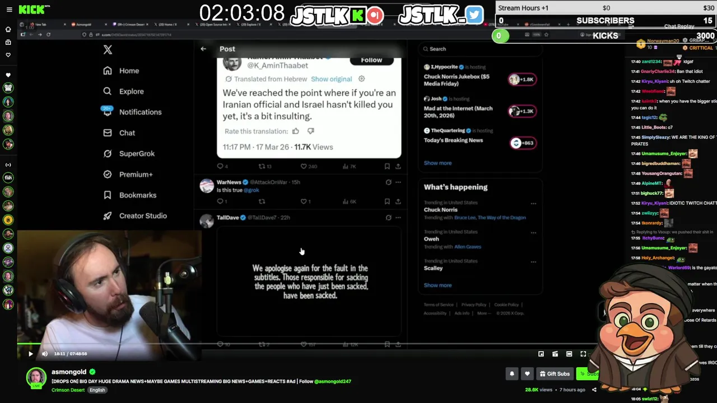Like the WarNews comment

pos(305,201)
